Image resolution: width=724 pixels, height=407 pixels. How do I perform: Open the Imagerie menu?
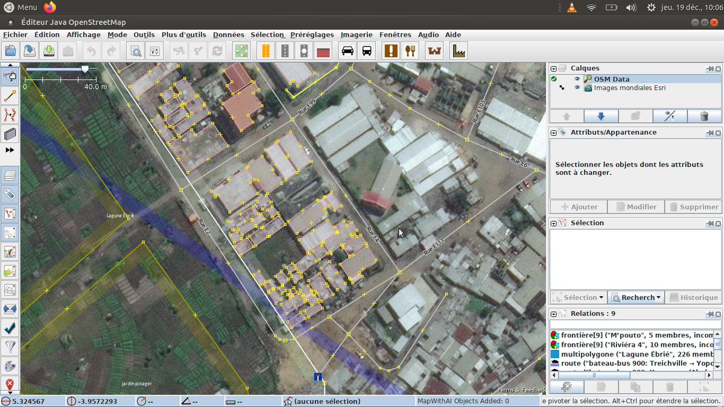click(357, 35)
